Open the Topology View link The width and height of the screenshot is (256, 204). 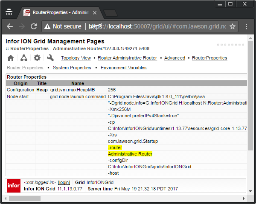[76, 58]
